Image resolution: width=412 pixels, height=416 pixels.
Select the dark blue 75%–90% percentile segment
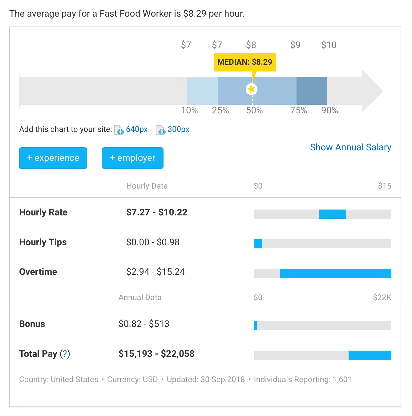312,91
